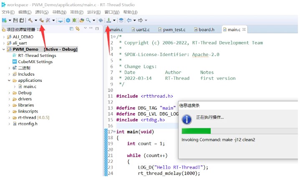Open the 导航(N) menu
Viewport: 300px width, 177px height.
tap(59, 12)
